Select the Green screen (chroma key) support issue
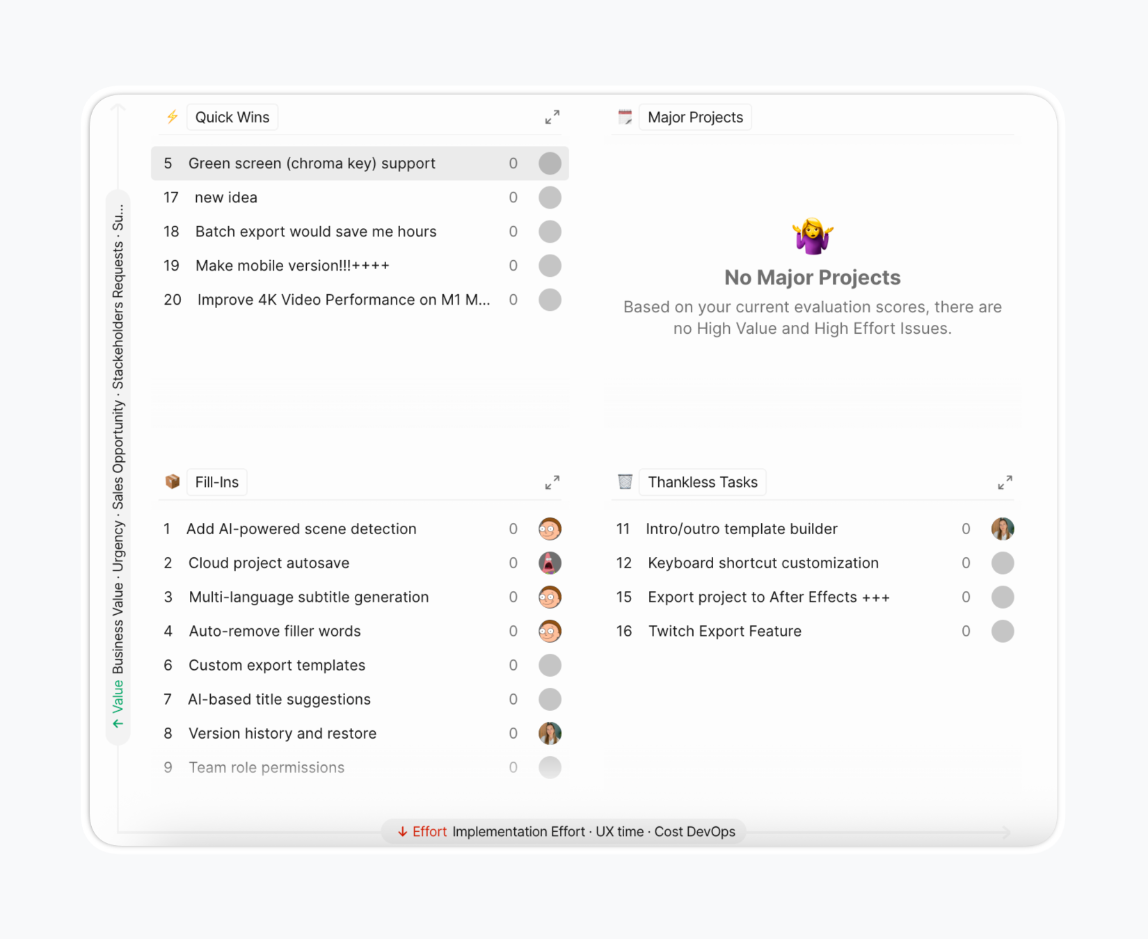 [x=312, y=163]
